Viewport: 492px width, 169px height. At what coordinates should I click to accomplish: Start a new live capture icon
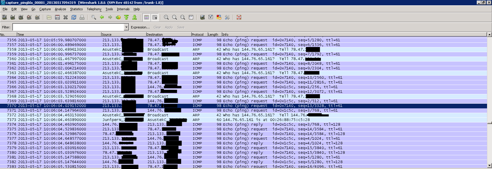21,18
